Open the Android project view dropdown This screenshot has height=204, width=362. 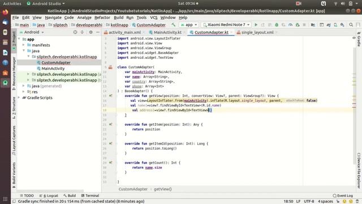point(32,32)
